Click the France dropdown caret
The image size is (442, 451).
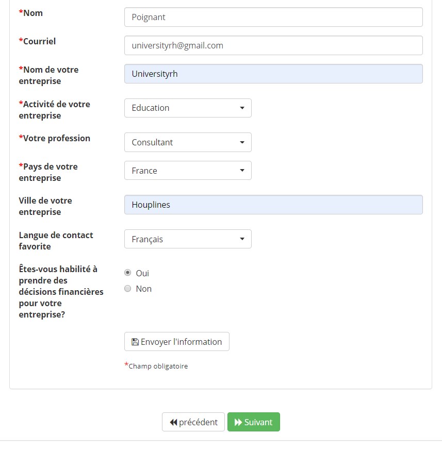(x=242, y=170)
